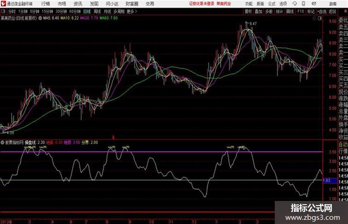
Task: Click the blue 1.83 value tag on axis
Action: click(330, 181)
